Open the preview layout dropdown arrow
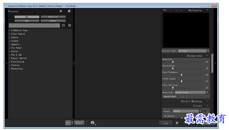The image size is (229, 130). [72, 123]
